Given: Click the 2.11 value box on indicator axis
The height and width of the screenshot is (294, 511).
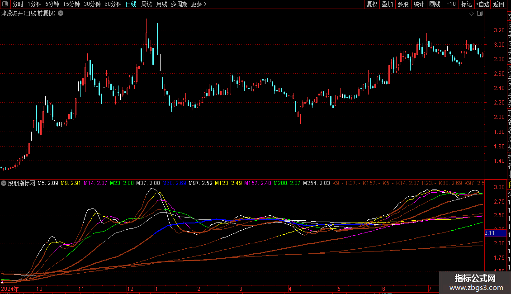Looking at the screenshot, I should click(495, 233).
